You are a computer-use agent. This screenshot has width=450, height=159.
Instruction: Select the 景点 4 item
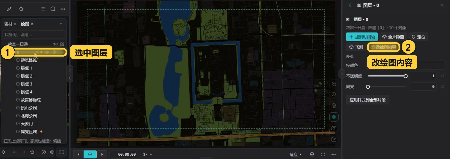coord(26,92)
